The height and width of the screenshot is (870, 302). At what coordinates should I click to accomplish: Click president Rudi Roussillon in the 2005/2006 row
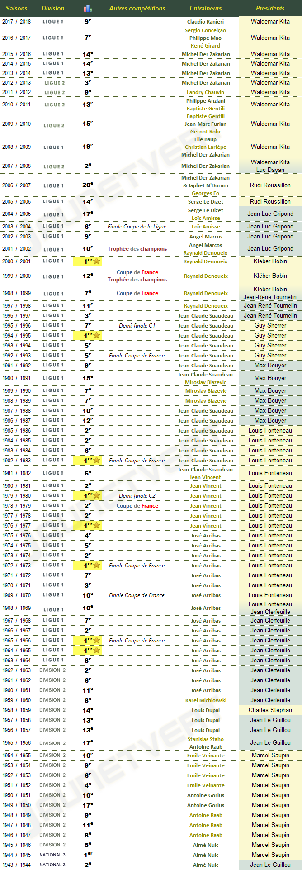click(x=270, y=201)
